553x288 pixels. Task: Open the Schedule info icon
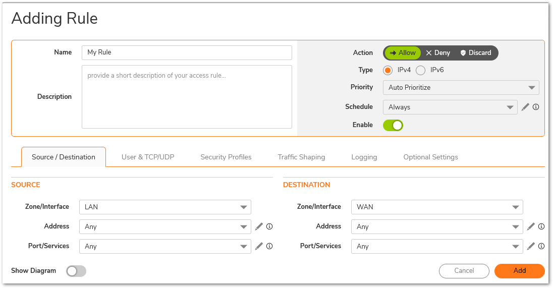(x=536, y=107)
